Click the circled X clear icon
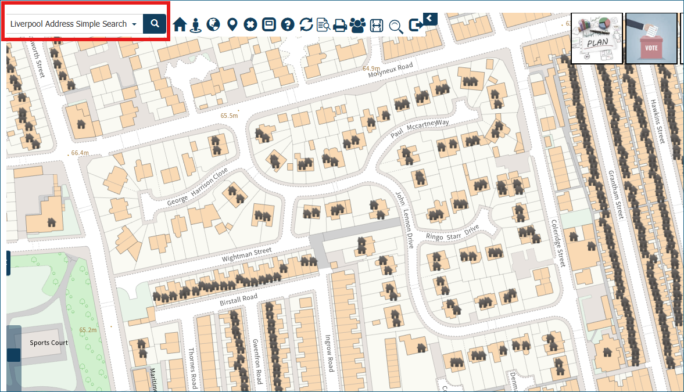This screenshot has width=684, height=392. (250, 24)
